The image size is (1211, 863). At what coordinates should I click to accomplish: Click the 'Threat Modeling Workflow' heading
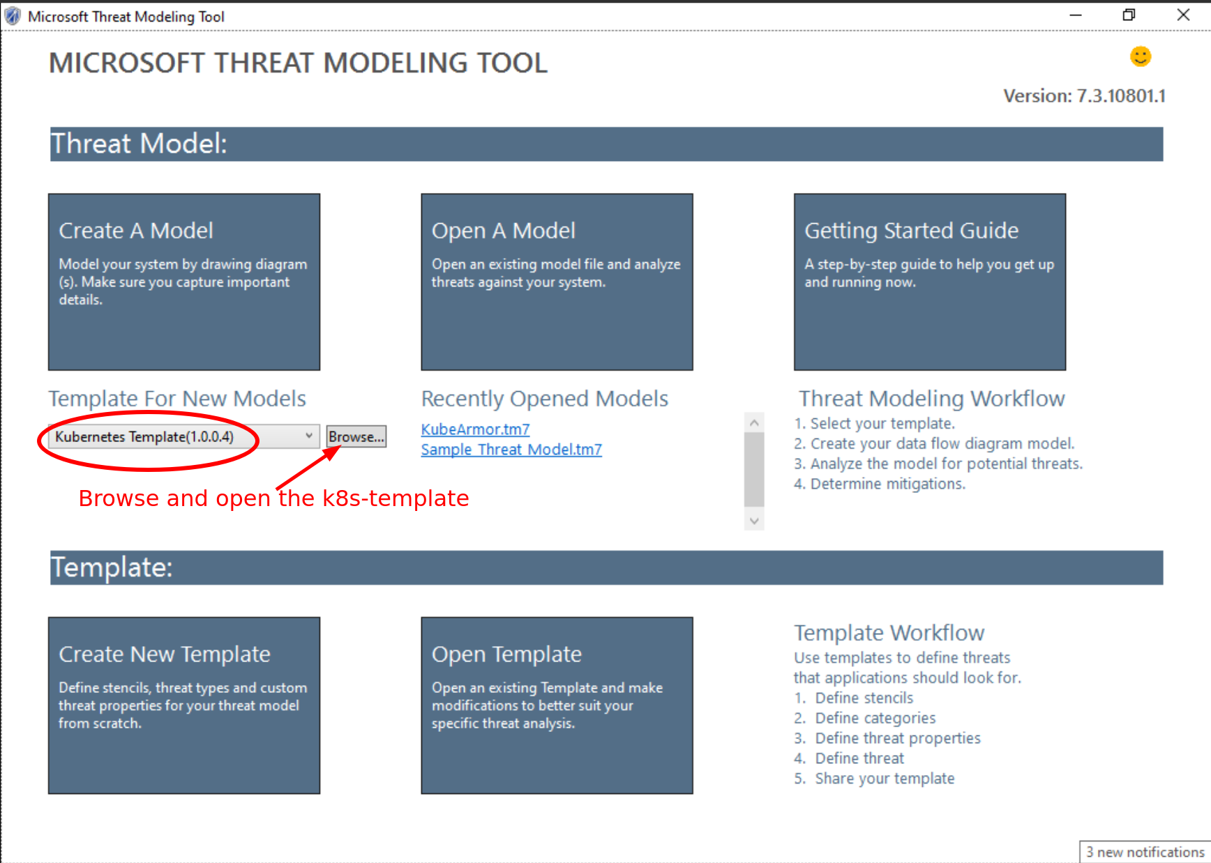tap(932, 399)
